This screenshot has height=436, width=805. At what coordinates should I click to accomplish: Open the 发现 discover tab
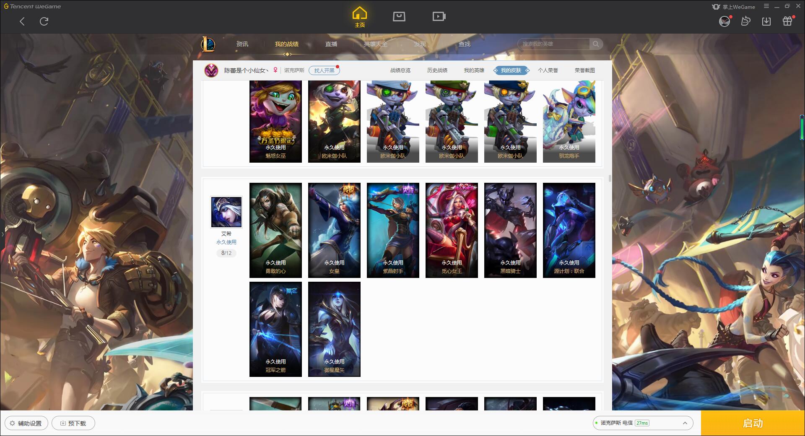[420, 44]
